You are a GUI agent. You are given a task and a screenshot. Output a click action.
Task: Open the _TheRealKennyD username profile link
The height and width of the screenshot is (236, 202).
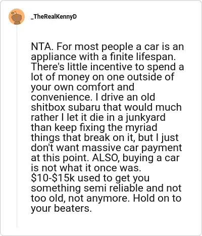54,17
